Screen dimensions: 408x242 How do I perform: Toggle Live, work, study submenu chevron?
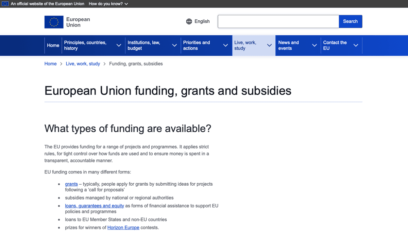(x=269, y=45)
